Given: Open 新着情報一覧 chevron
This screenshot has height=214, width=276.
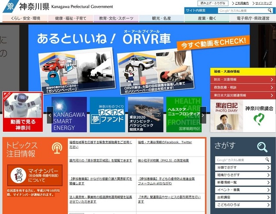Looking at the screenshot, I should point(268,183).
